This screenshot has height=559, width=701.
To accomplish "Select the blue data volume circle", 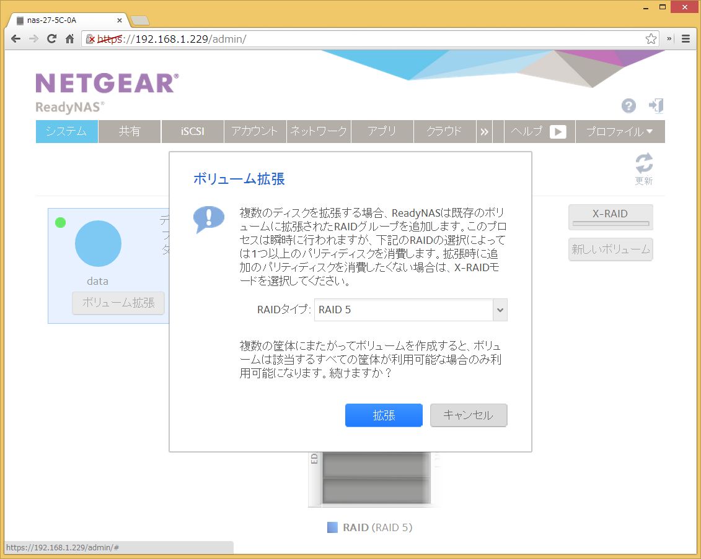I will tap(98, 243).
